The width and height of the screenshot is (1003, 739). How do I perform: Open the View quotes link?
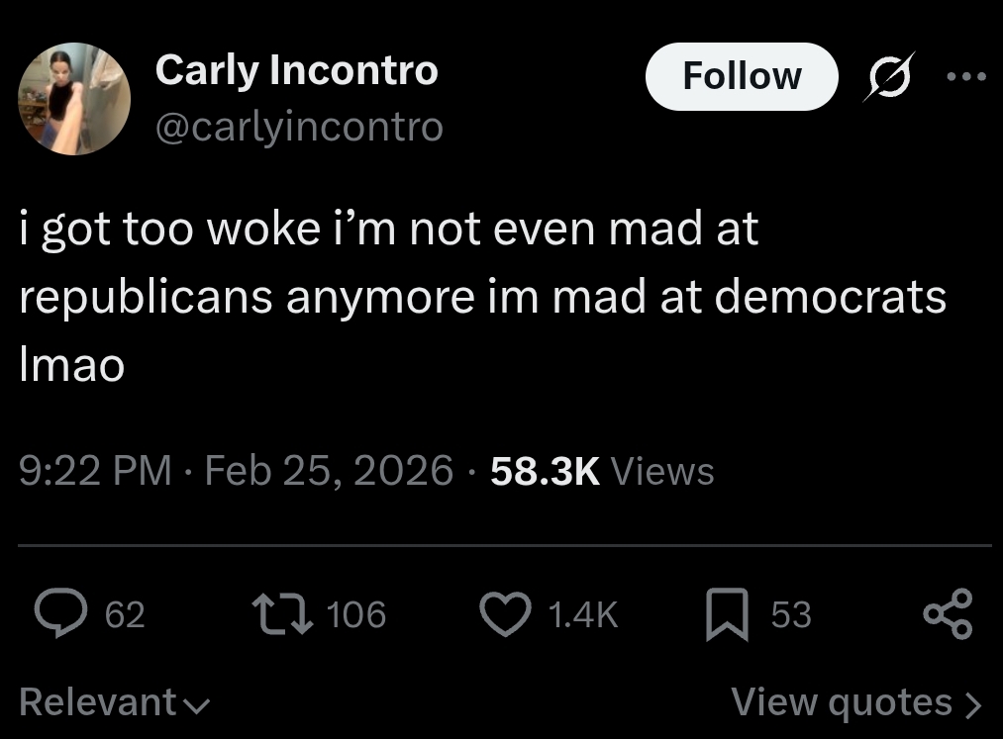coord(842,702)
